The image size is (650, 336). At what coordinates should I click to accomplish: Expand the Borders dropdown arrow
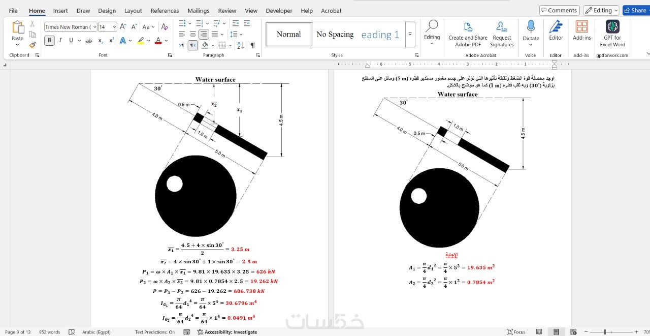coord(230,45)
